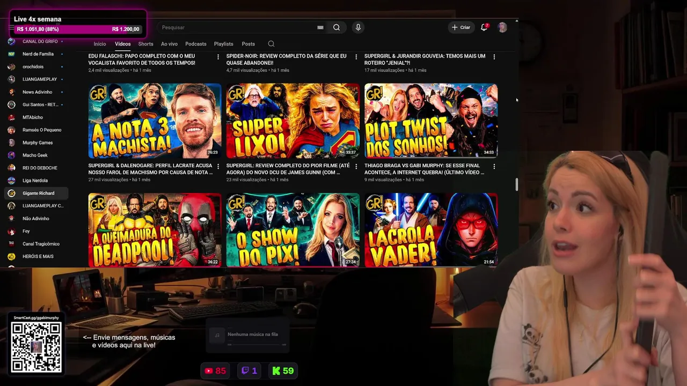Click the News Adivinho channel avatar
The width and height of the screenshot is (687, 386).
11,92
